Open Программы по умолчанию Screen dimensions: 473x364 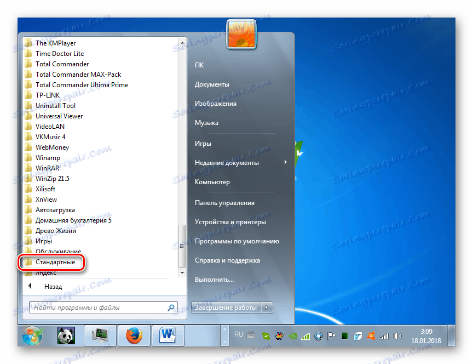click(x=237, y=241)
